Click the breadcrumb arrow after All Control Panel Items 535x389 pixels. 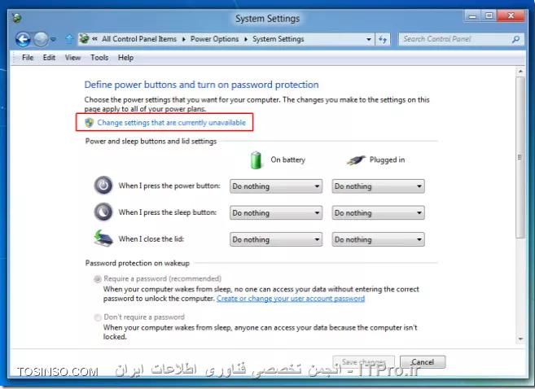pos(183,39)
